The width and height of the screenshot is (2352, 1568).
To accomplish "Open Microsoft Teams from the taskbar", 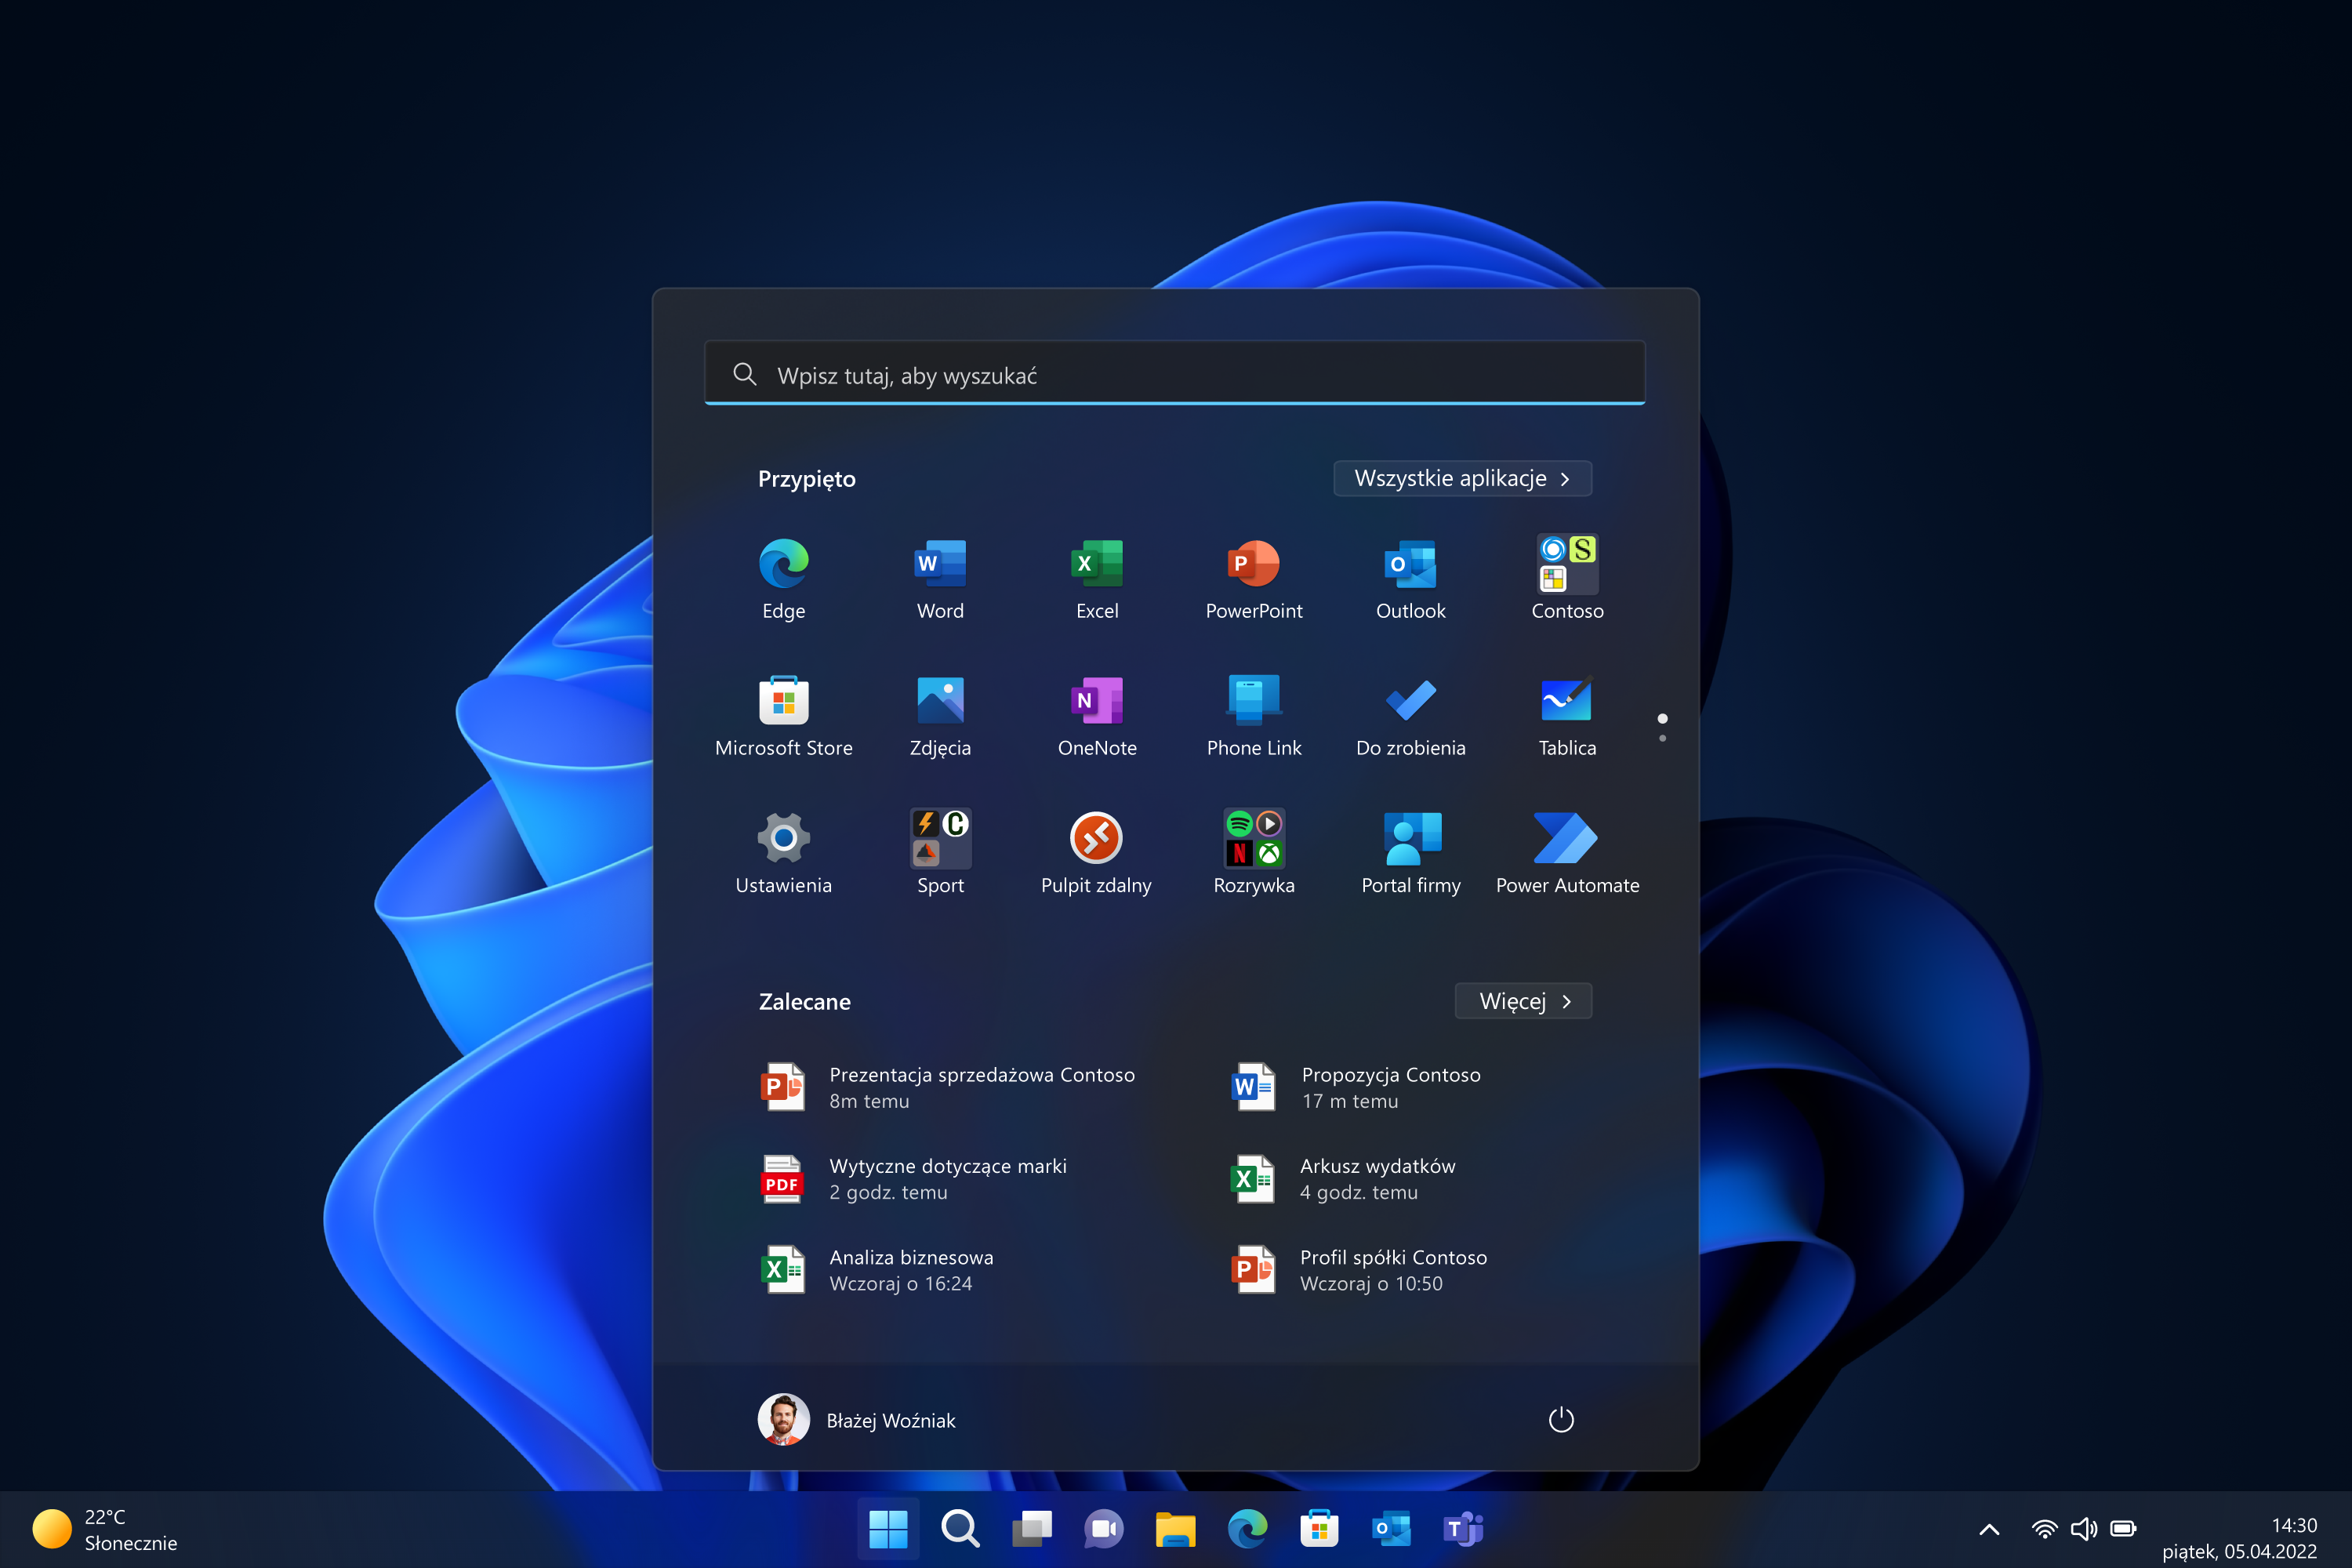I will 1462,1529.
